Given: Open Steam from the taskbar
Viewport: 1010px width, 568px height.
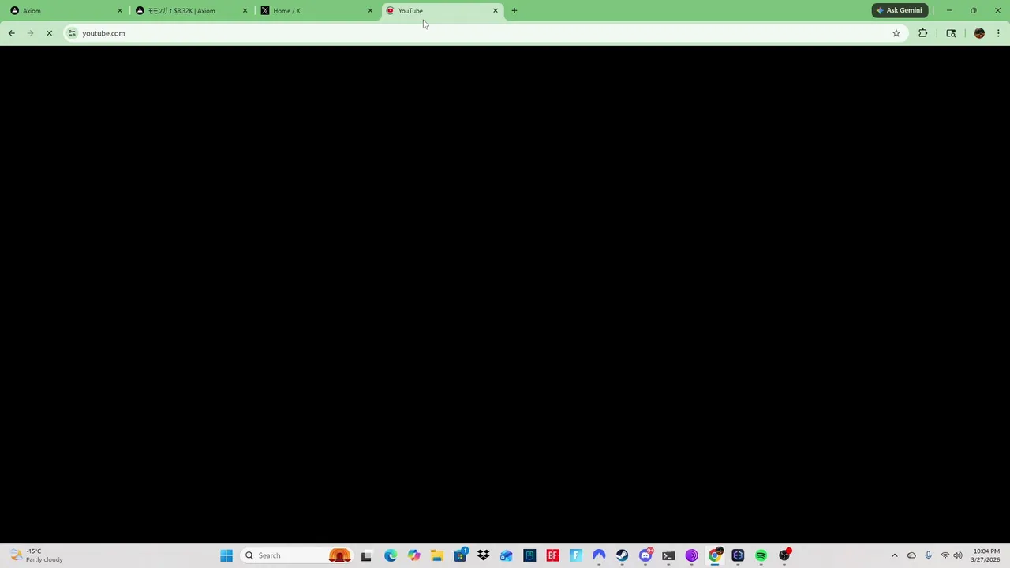Looking at the screenshot, I should 622,555.
